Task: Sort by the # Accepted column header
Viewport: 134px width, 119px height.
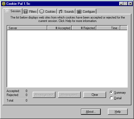Action: pyautogui.click(x=59, y=28)
